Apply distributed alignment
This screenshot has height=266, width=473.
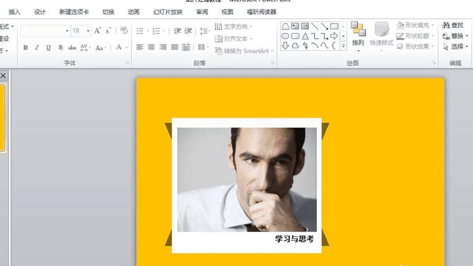[186, 47]
